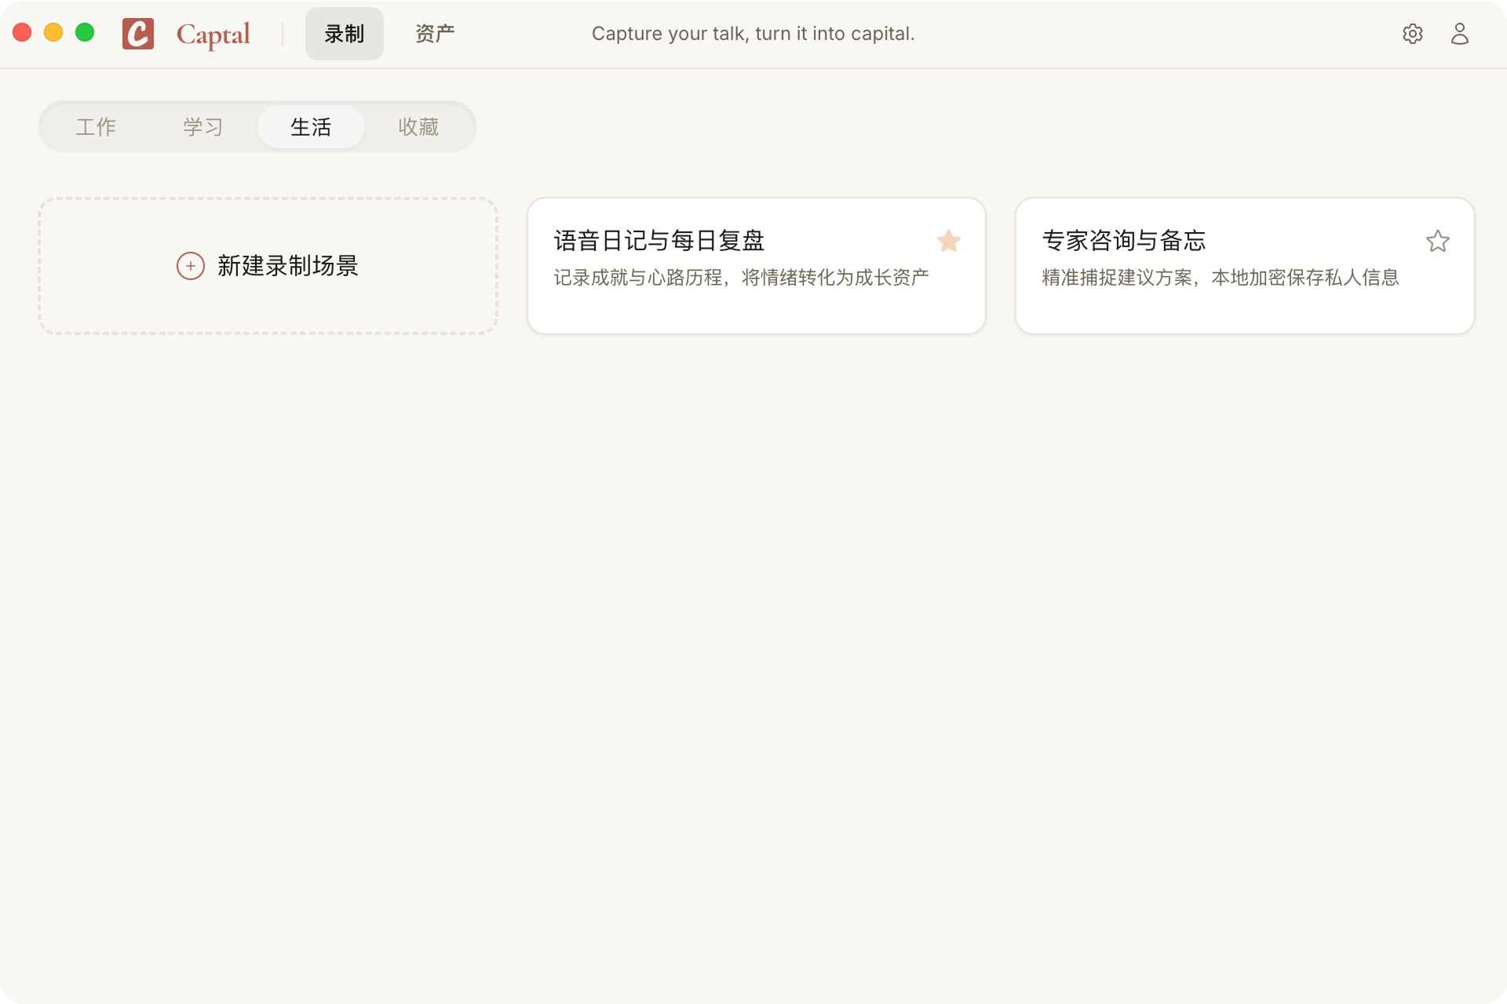Click the subtitle about 精准捕捉建议方案

click(1221, 277)
